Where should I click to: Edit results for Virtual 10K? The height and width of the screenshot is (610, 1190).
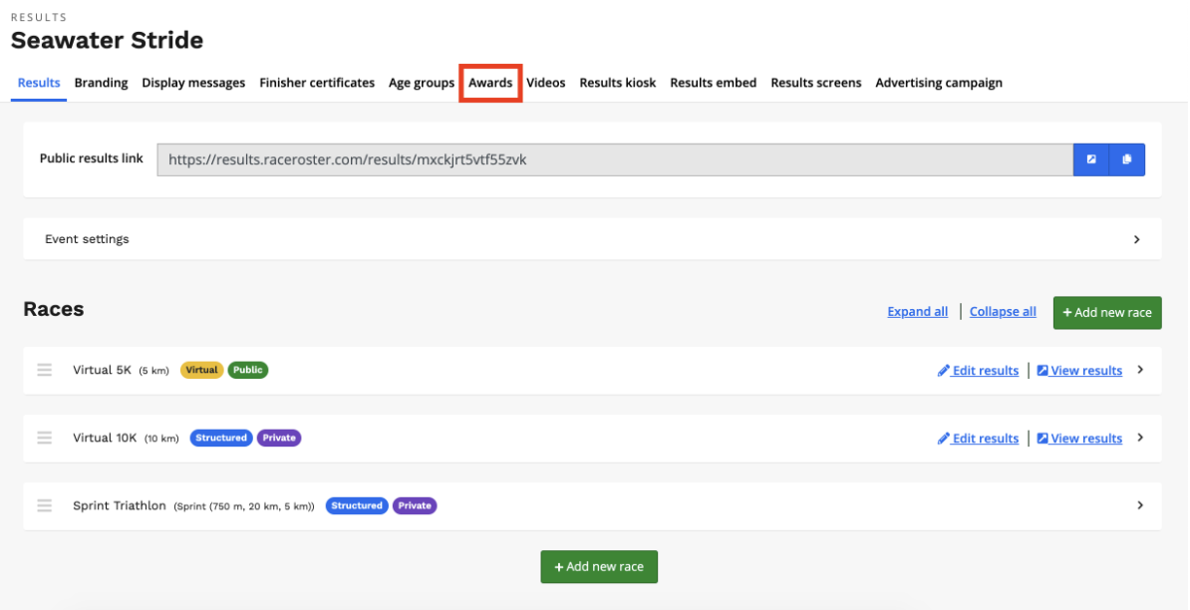(x=979, y=438)
